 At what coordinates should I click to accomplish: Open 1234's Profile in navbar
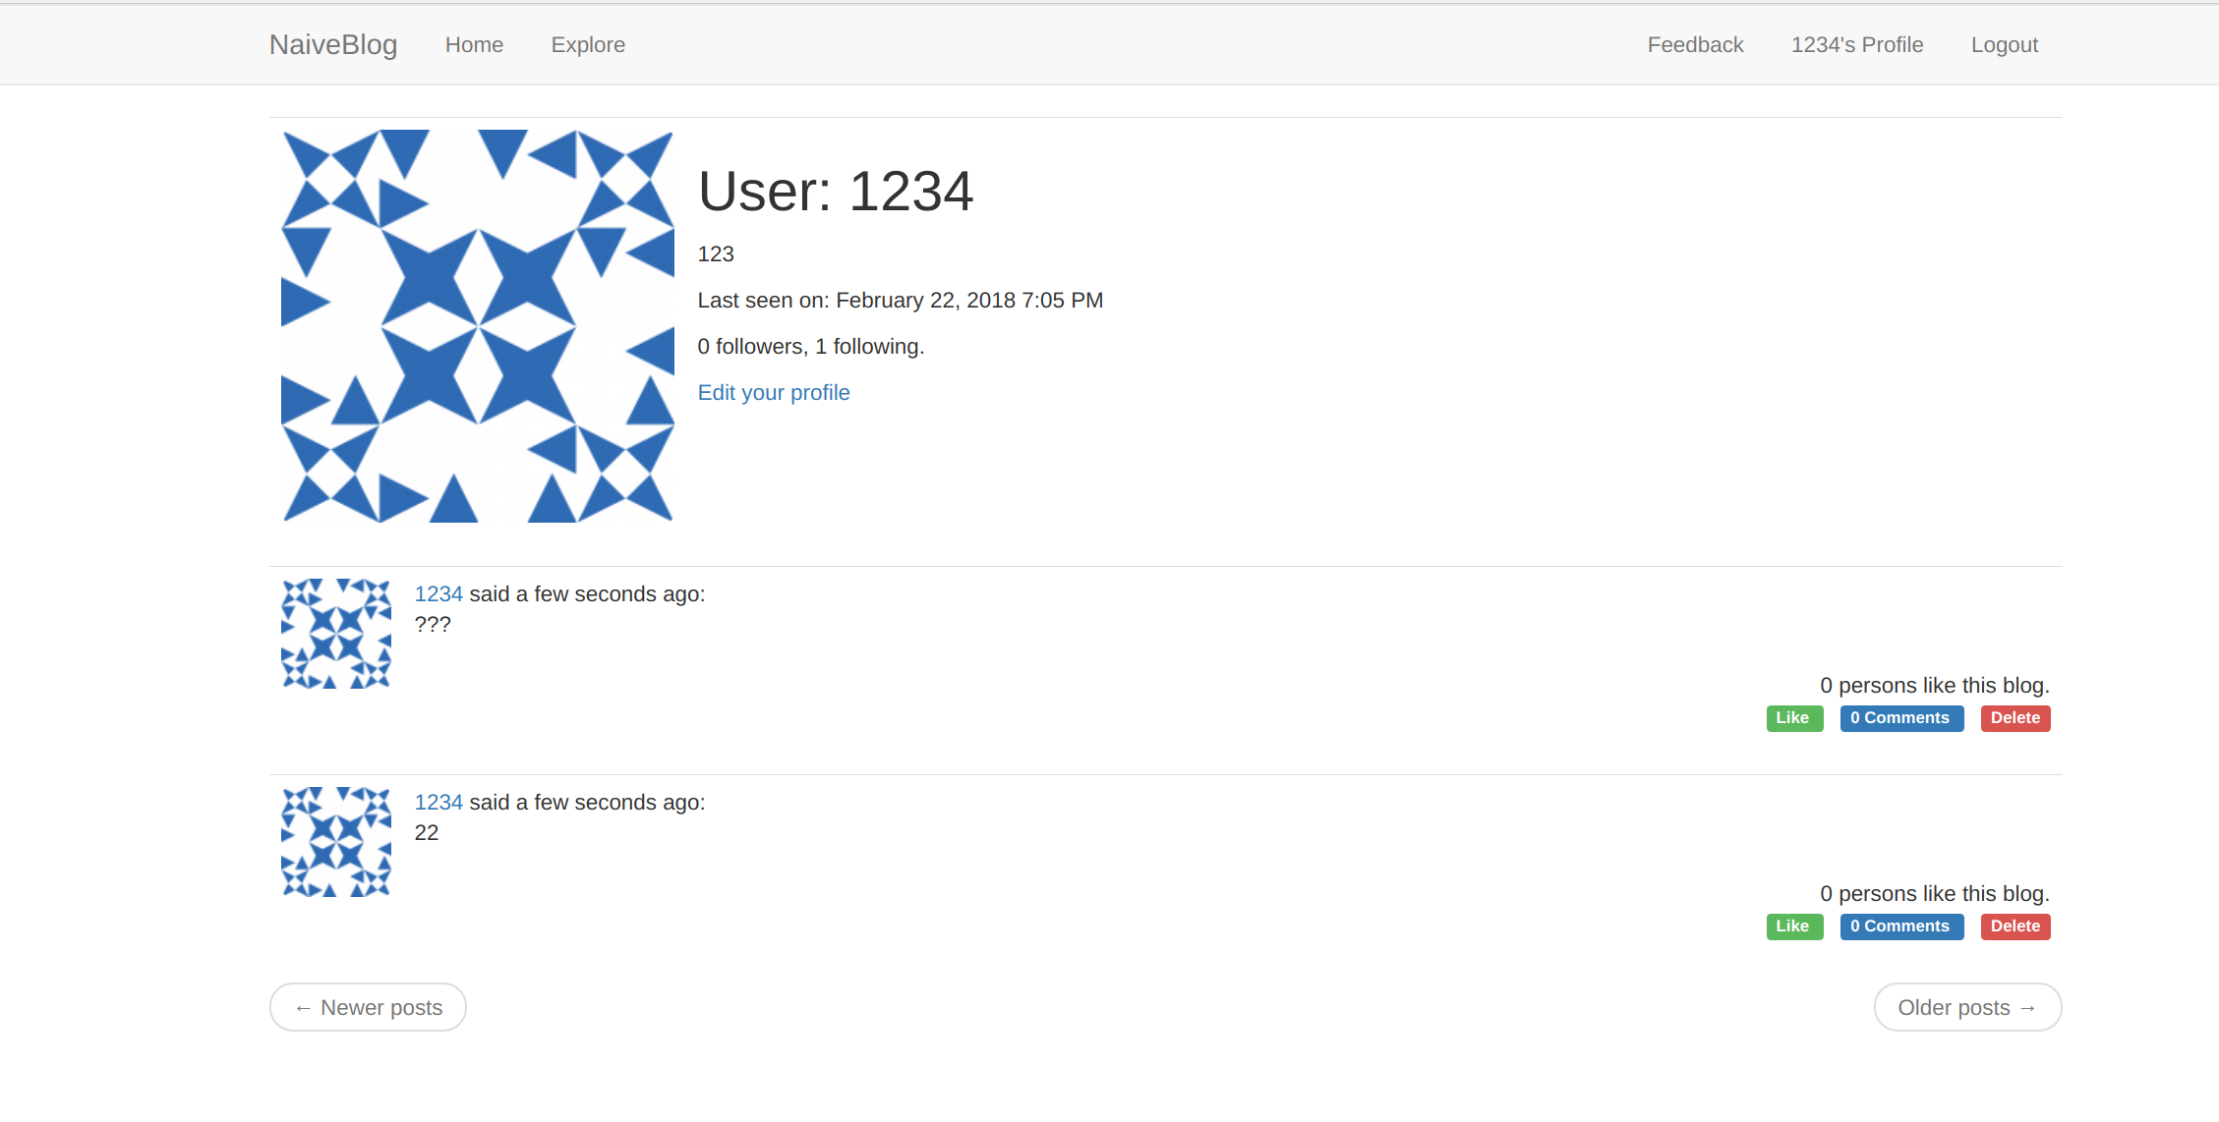tap(1856, 44)
